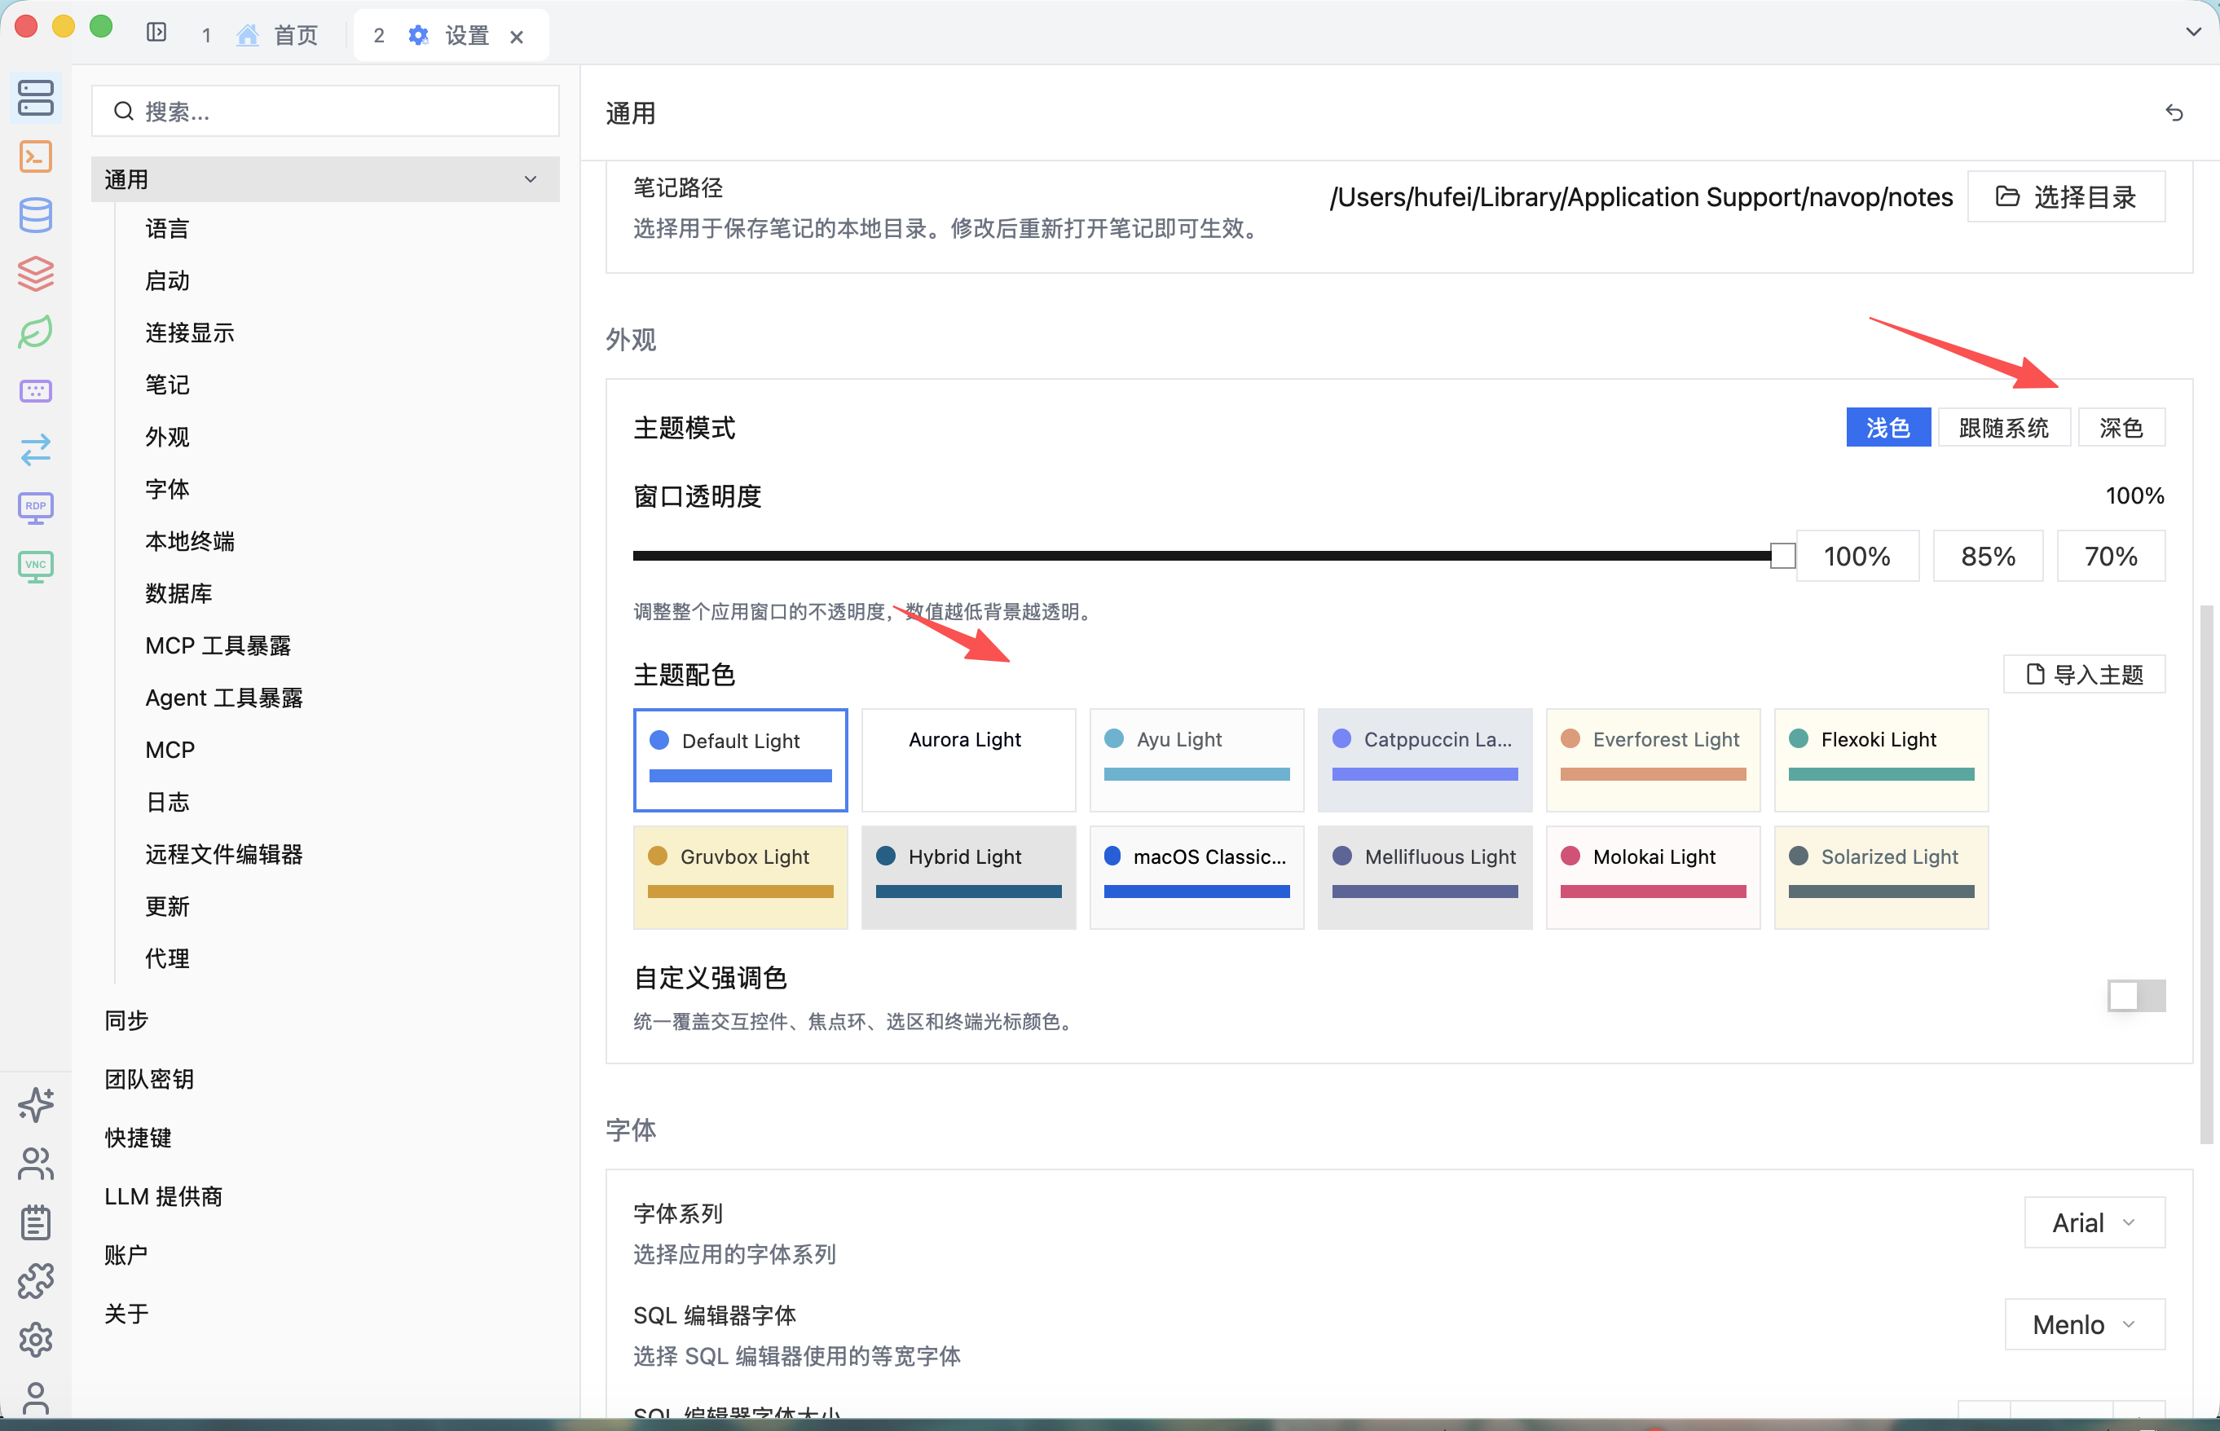Click 选择目录 button
The height and width of the screenshot is (1431, 2220).
pos(2066,196)
